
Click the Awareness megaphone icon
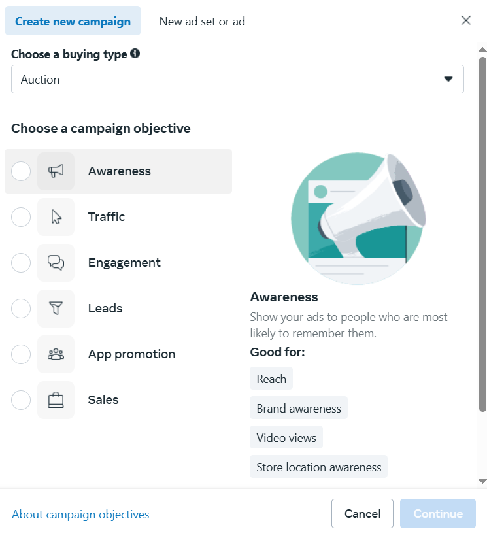pos(56,171)
